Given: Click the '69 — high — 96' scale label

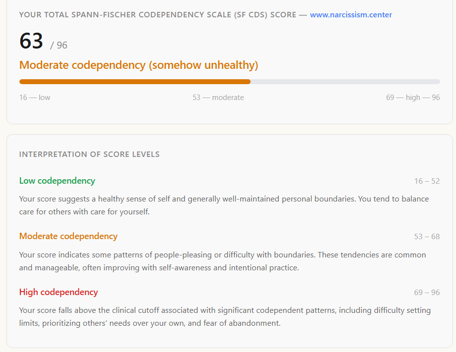Looking at the screenshot, I should [413, 98].
